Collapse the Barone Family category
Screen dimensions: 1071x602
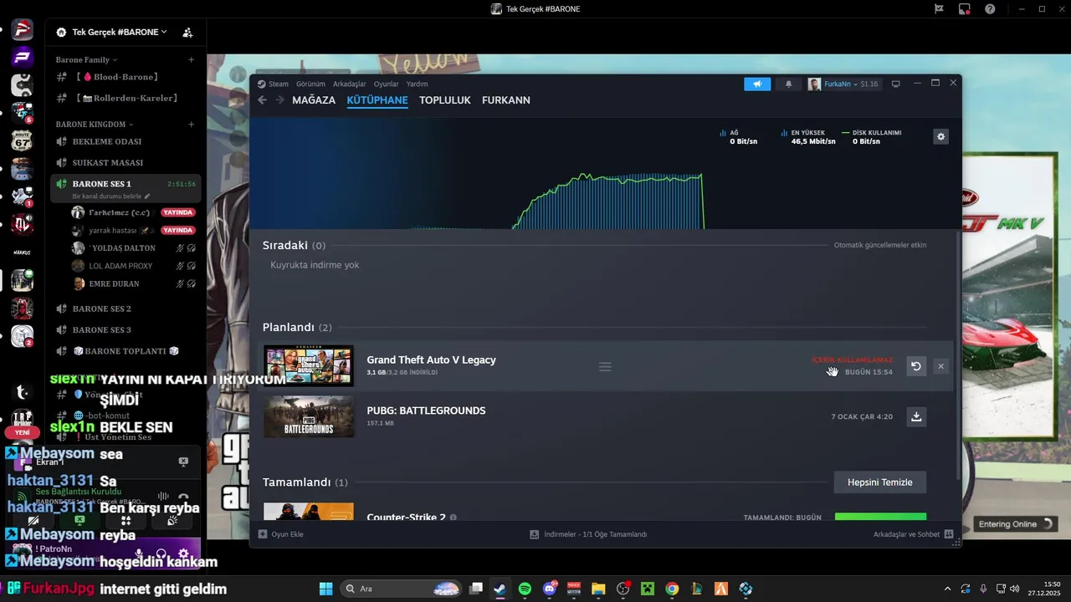(x=87, y=60)
